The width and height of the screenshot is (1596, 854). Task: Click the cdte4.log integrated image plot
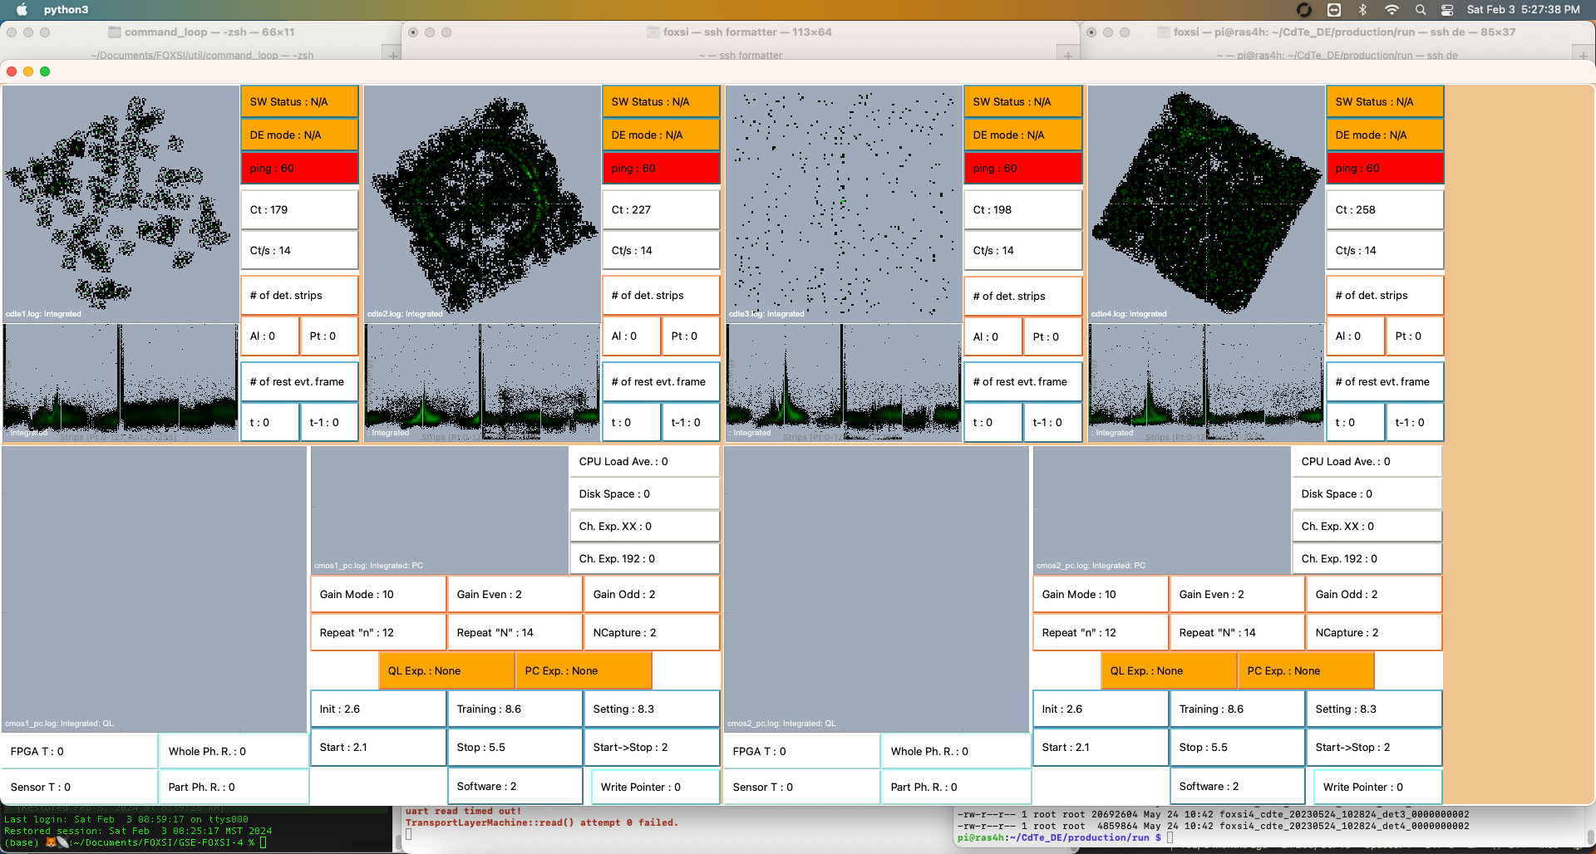1206,204
